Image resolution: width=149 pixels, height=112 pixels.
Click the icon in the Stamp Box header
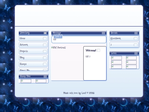45,76
